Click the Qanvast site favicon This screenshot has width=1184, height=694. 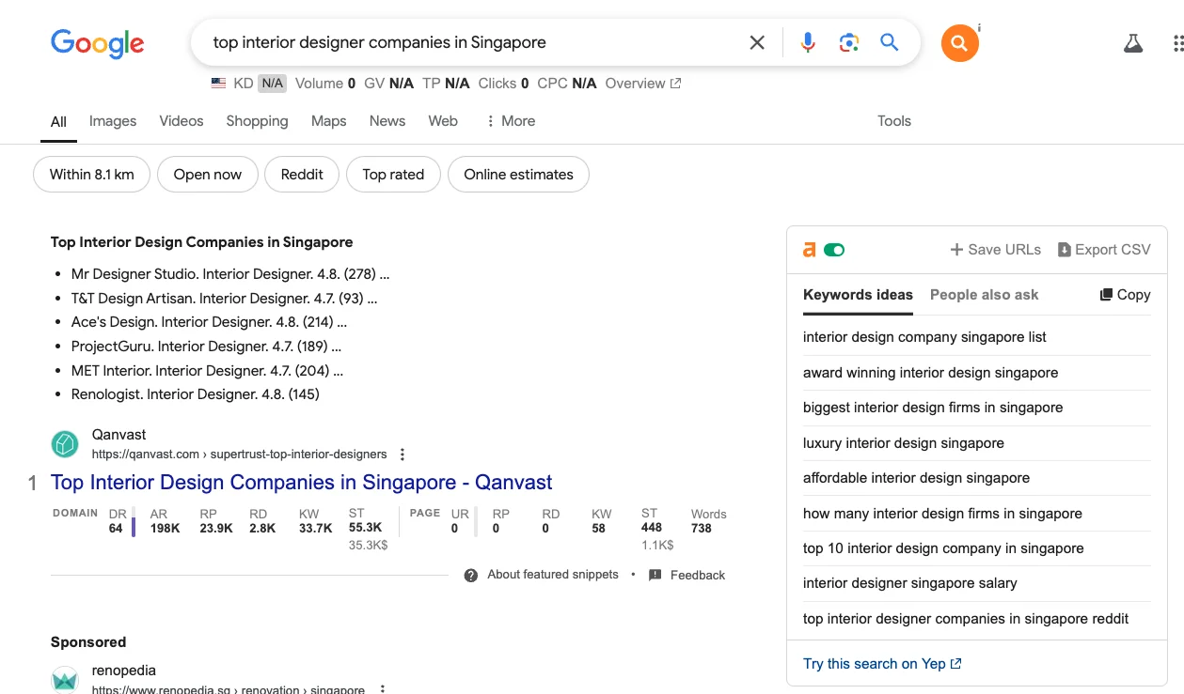(x=65, y=444)
